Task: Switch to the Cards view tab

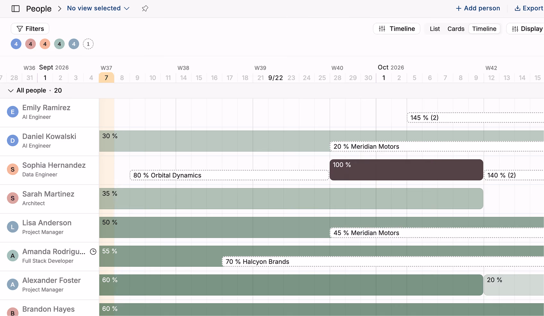Action: point(456,29)
